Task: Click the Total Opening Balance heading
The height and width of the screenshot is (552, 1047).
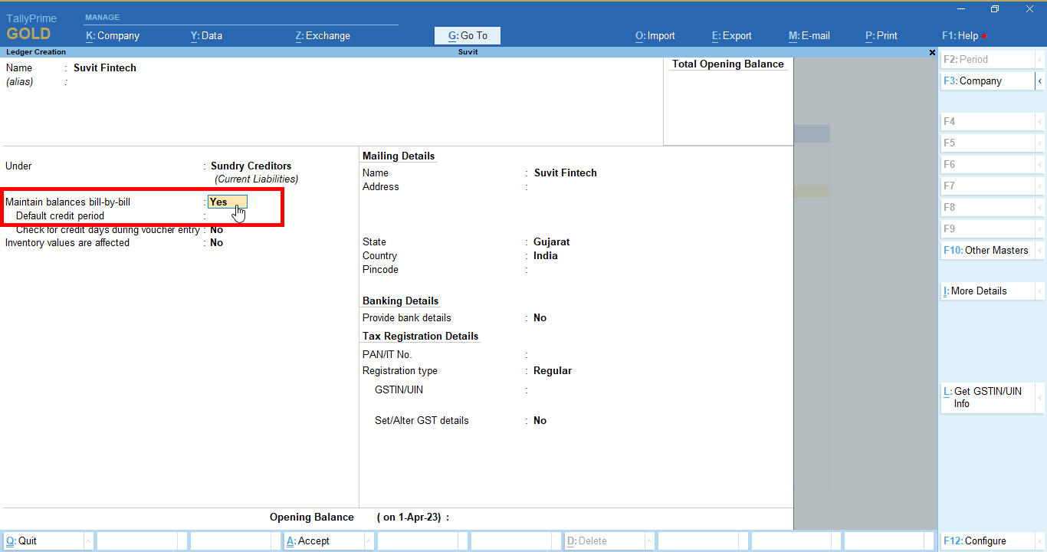Action: tap(728, 64)
